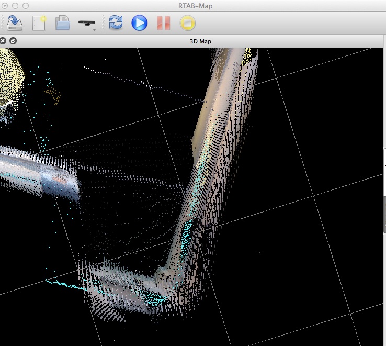This screenshot has width=386, height=346.
Task: Open a database using the folder icon
Action: (x=63, y=23)
